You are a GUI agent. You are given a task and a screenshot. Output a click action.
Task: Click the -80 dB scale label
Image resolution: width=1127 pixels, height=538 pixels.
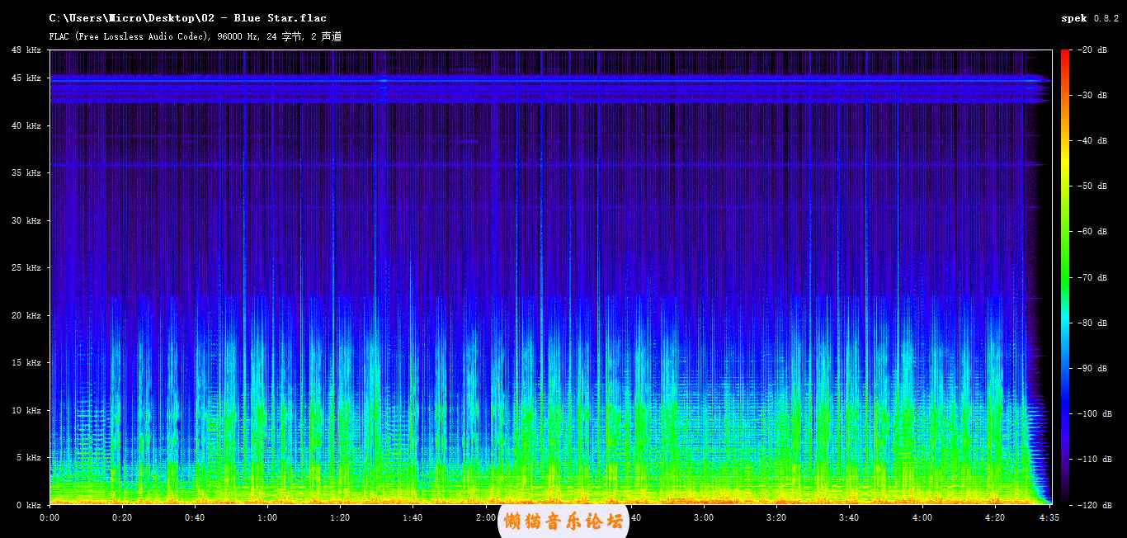coord(1094,323)
